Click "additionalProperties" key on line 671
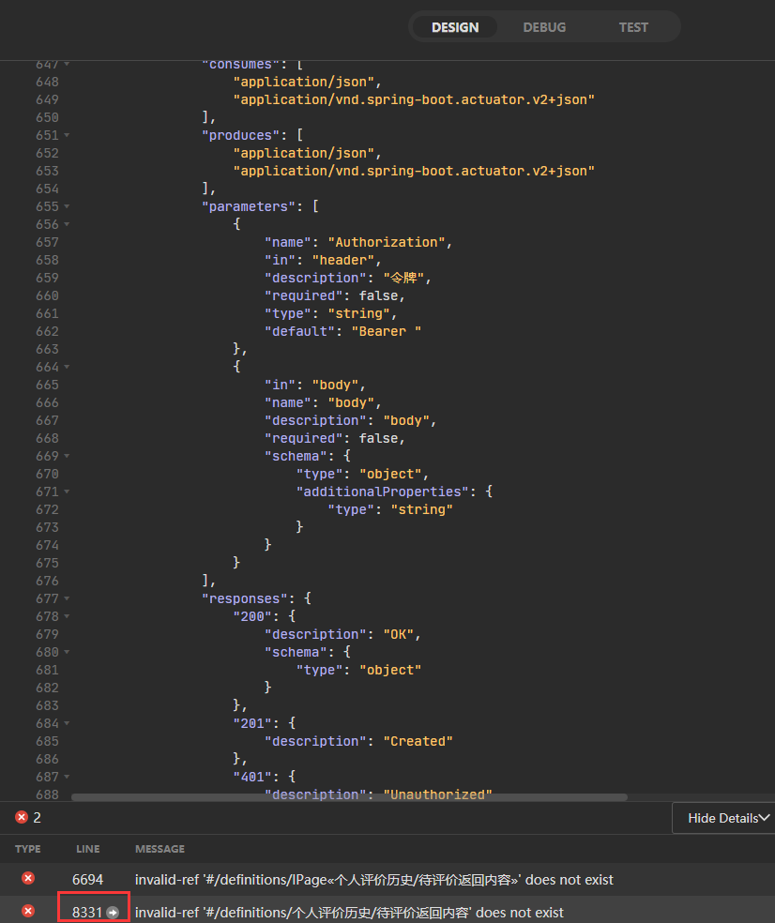 [x=382, y=492]
